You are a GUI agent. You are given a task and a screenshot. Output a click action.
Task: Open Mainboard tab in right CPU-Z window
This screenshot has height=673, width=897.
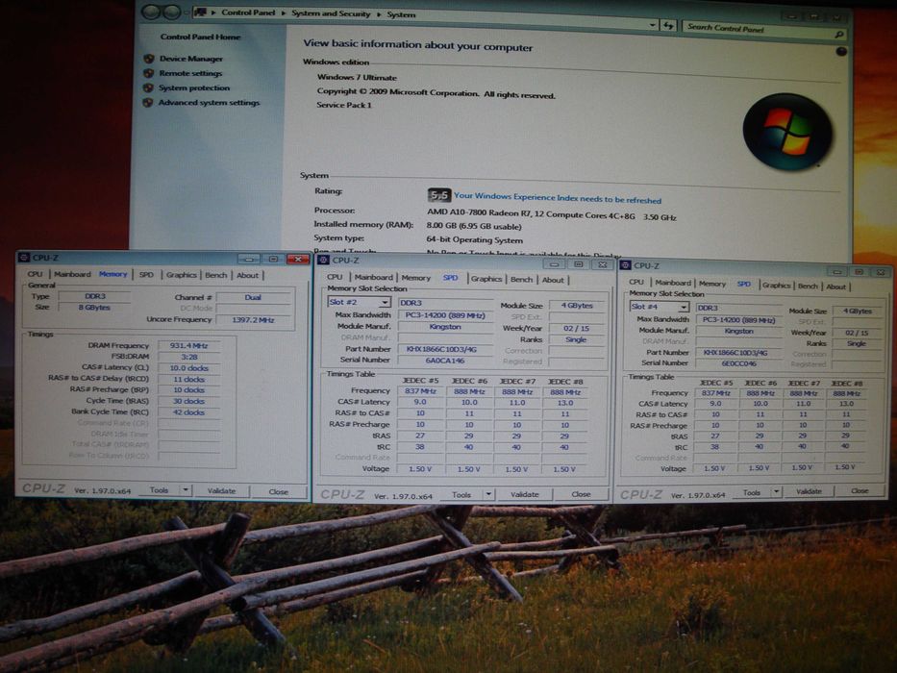click(673, 283)
